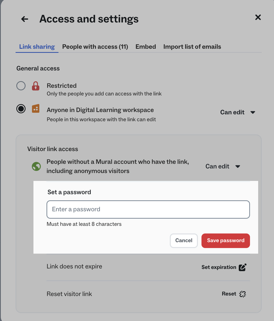This screenshot has width=274, height=321.
Task: Click the close X icon
Action: 258,17
